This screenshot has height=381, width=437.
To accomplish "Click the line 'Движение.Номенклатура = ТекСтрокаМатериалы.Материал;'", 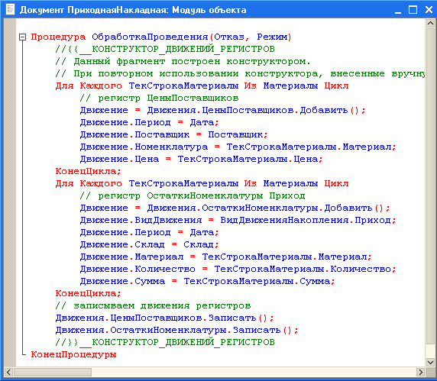I will (x=238, y=147).
